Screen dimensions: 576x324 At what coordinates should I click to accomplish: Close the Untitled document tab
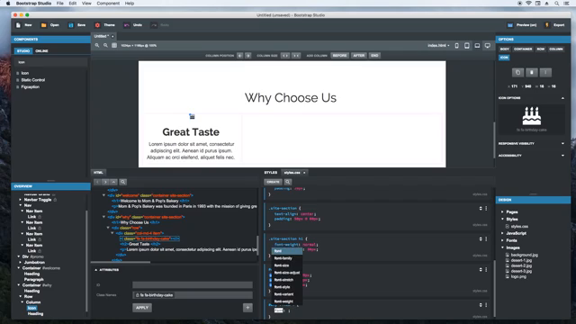(112, 36)
